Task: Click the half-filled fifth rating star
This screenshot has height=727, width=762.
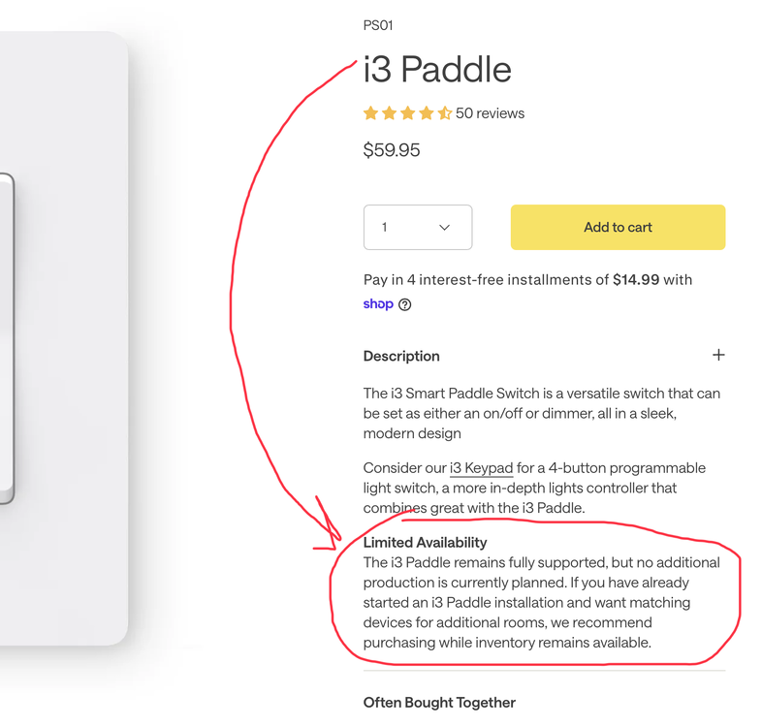Action: [x=445, y=113]
